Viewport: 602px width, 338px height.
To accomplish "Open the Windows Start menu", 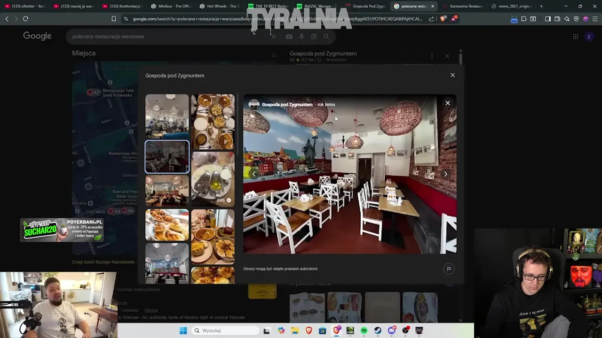I will coord(183,330).
